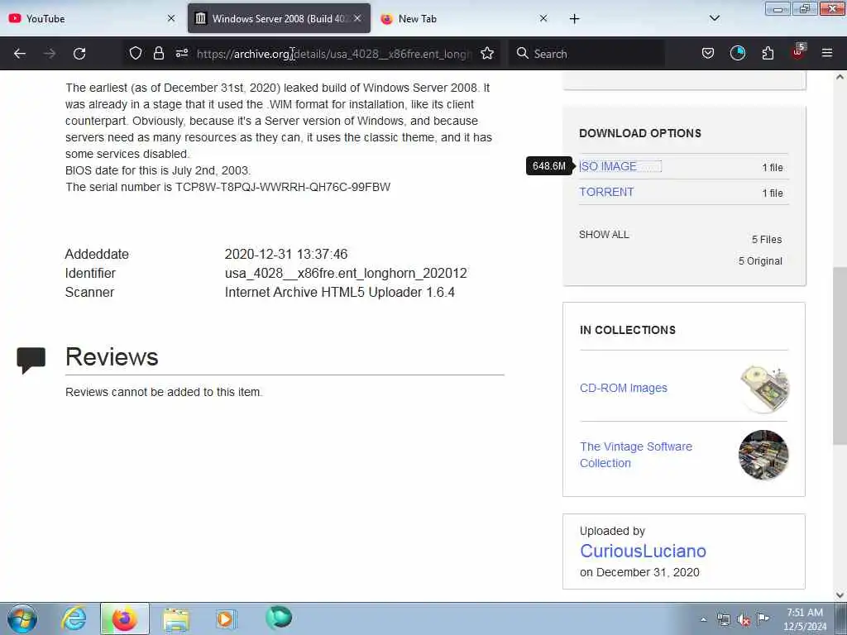This screenshot has width=847, height=635.
Task: Click SHOW ALL download options
Action: 604,235
